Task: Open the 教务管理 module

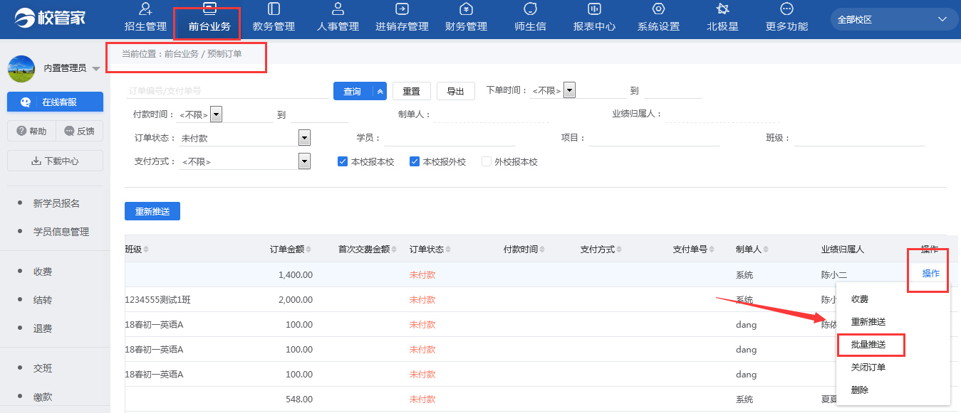Action: pos(274,18)
